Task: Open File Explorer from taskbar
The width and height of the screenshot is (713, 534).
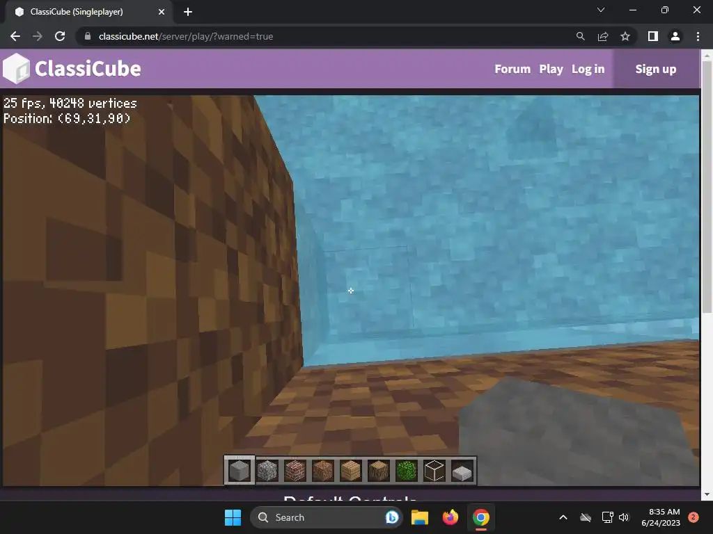Action: tap(420, 517)
